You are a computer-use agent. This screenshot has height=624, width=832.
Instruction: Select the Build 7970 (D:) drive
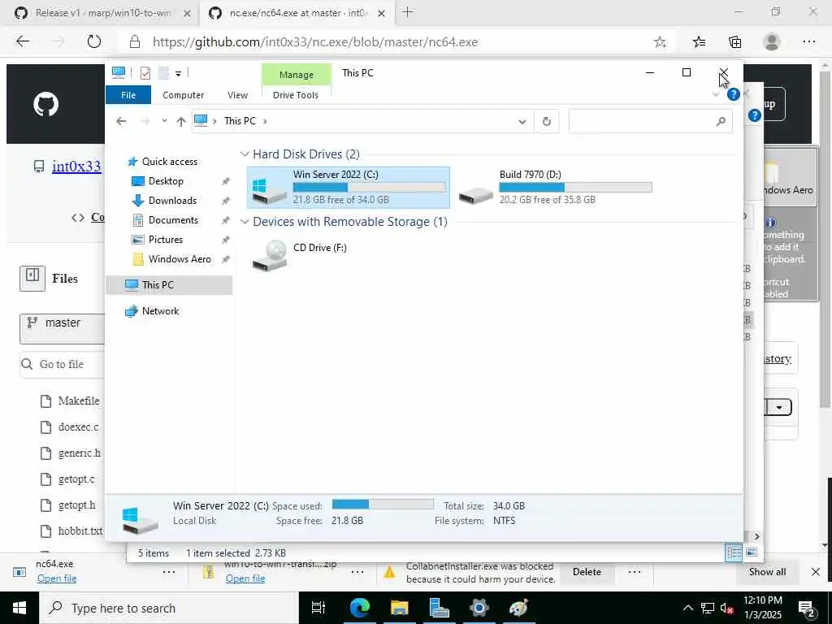554,188
